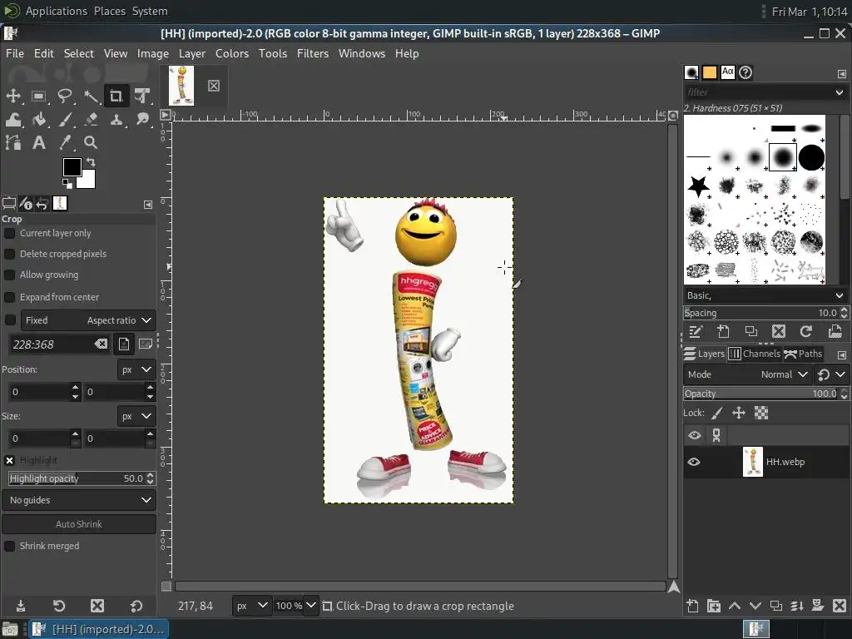
Task: Select the Warp Transform tool
Action: click(13, 120)
